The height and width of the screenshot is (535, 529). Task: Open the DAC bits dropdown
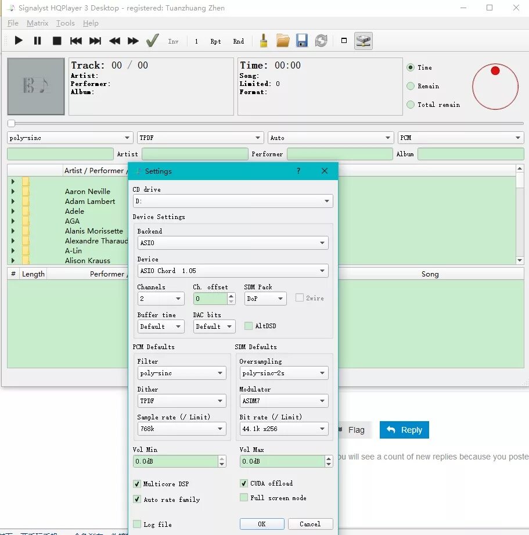click(x=214, y=326)
